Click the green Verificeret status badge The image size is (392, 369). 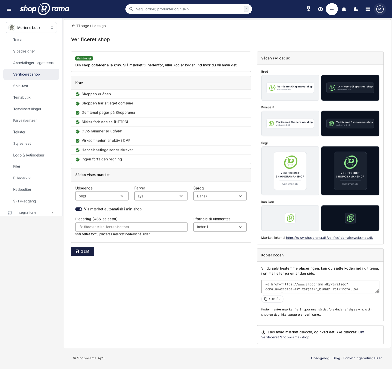84,59
